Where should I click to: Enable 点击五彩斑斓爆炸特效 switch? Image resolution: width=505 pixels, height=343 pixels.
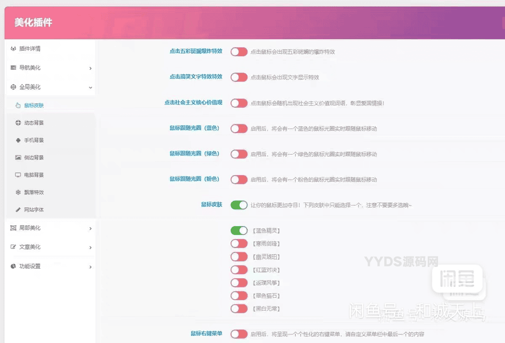pos(239,52)
